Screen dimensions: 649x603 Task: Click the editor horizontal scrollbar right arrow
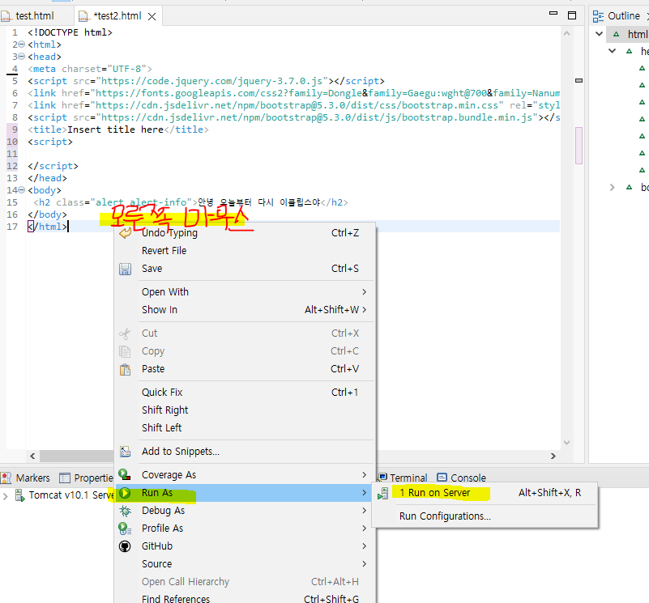click(x=553, y=456)
